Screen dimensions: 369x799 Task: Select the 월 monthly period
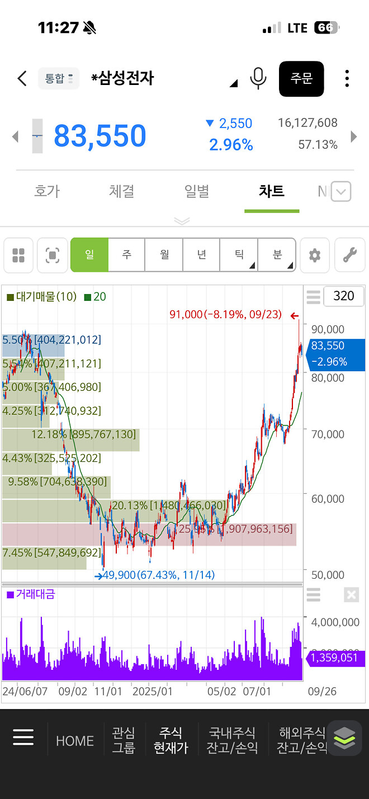164,255
